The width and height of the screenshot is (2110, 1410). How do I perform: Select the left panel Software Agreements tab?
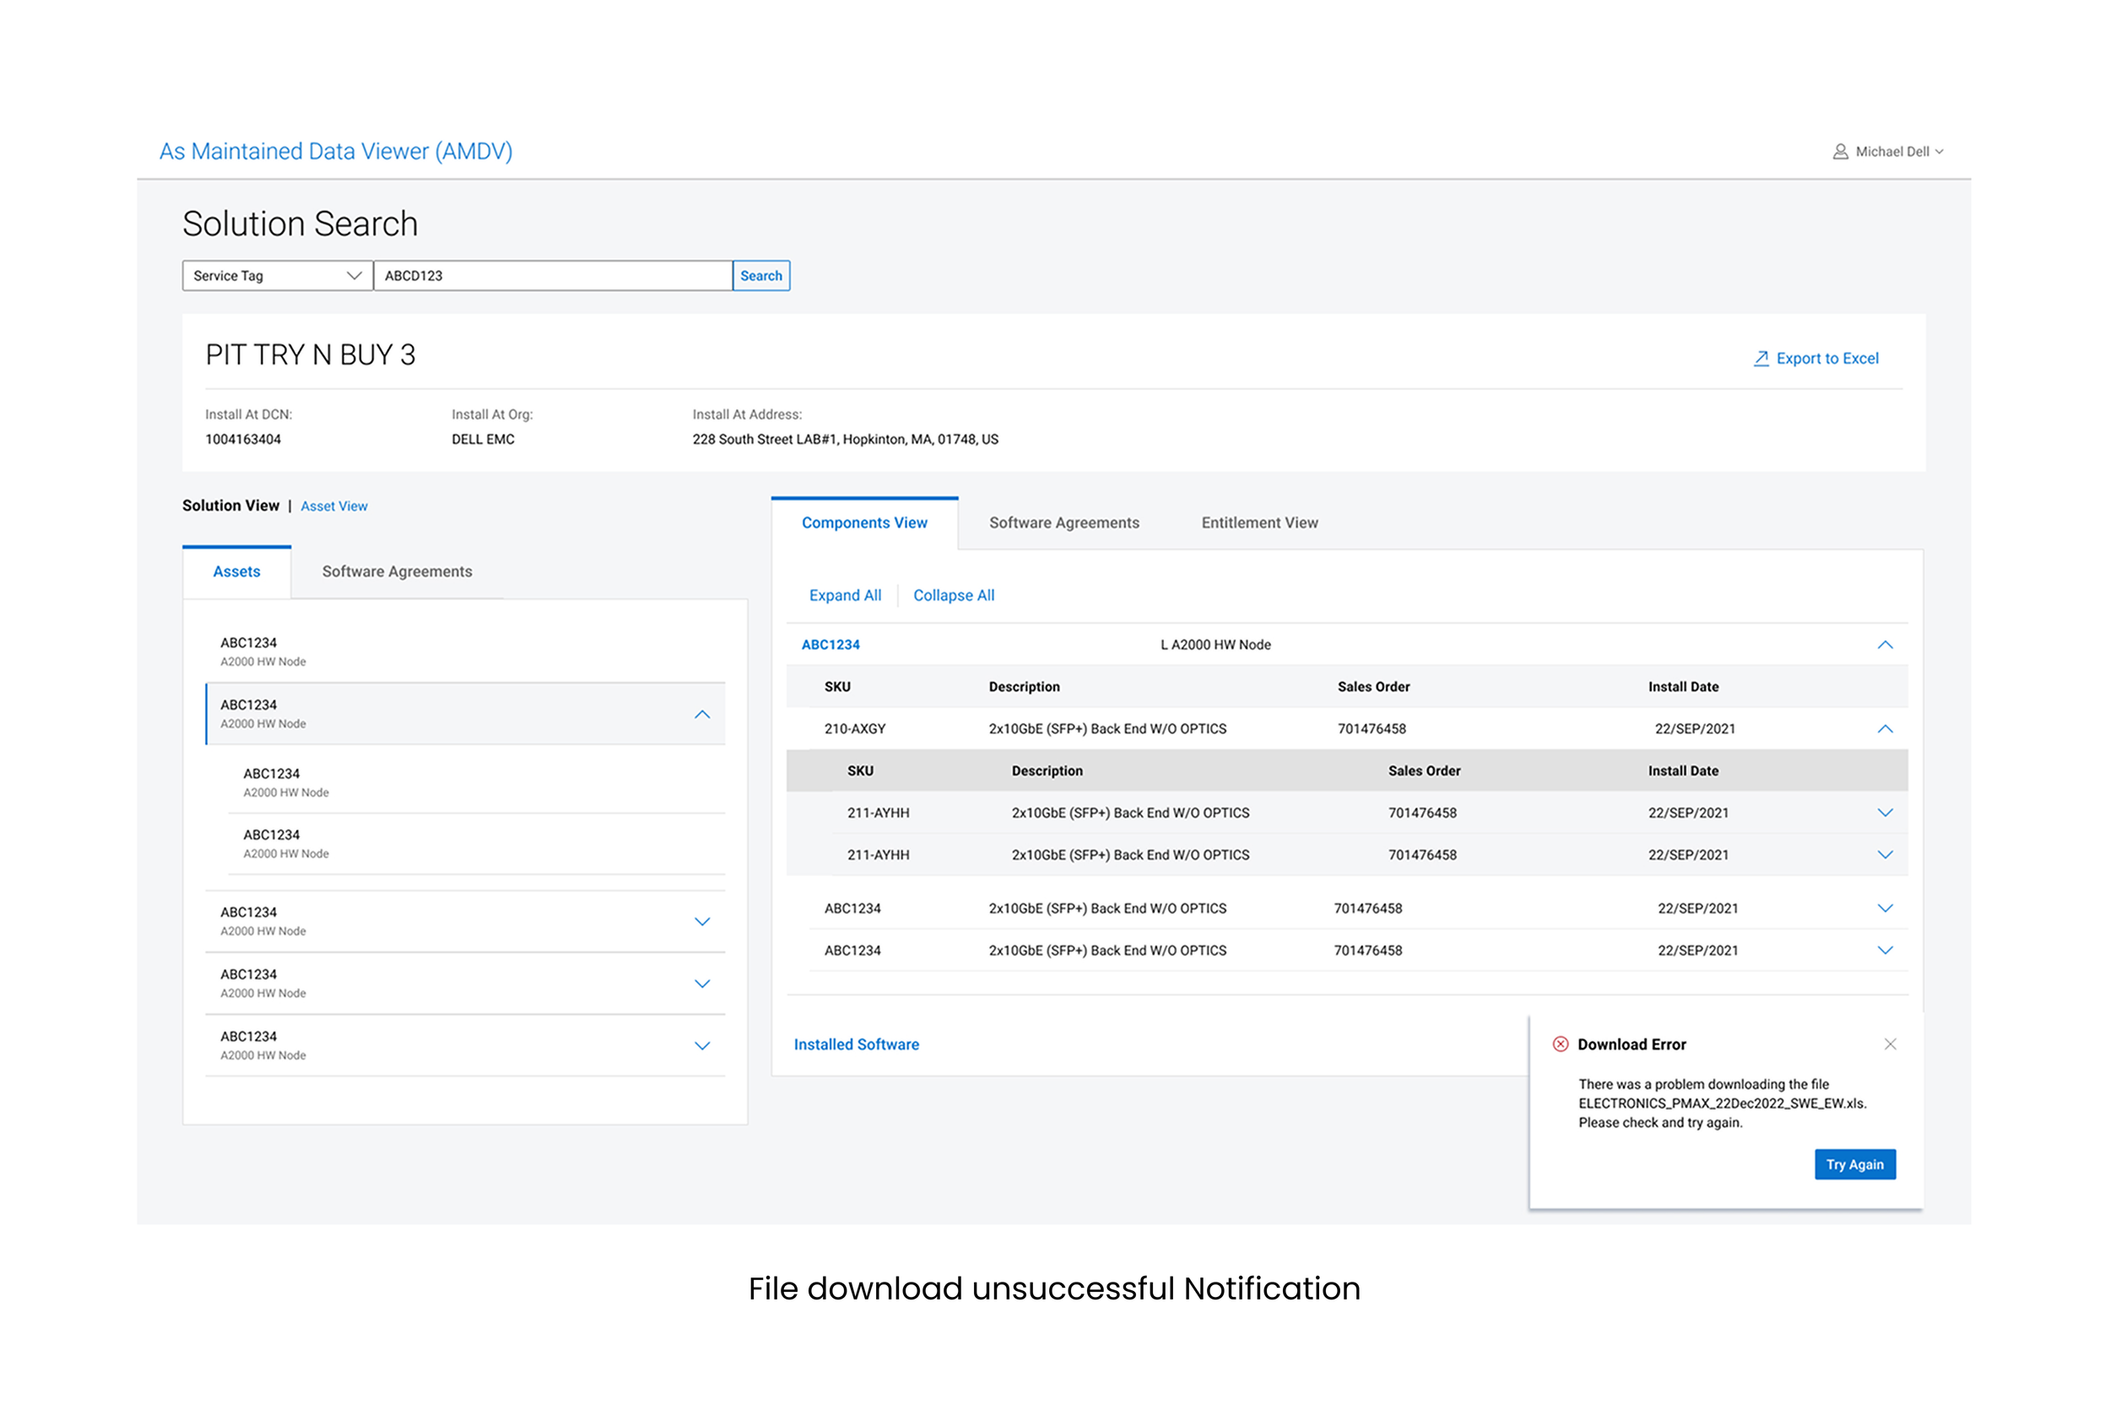[x=397, y=572]
